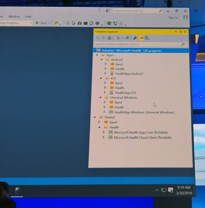Select Solution 'Microsoft Health' root node

[x=141, y=50]
